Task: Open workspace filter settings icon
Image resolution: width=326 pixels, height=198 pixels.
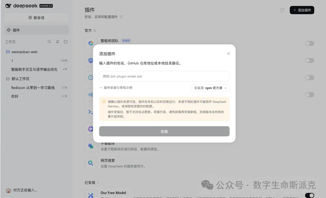Action: coord(58,42)
